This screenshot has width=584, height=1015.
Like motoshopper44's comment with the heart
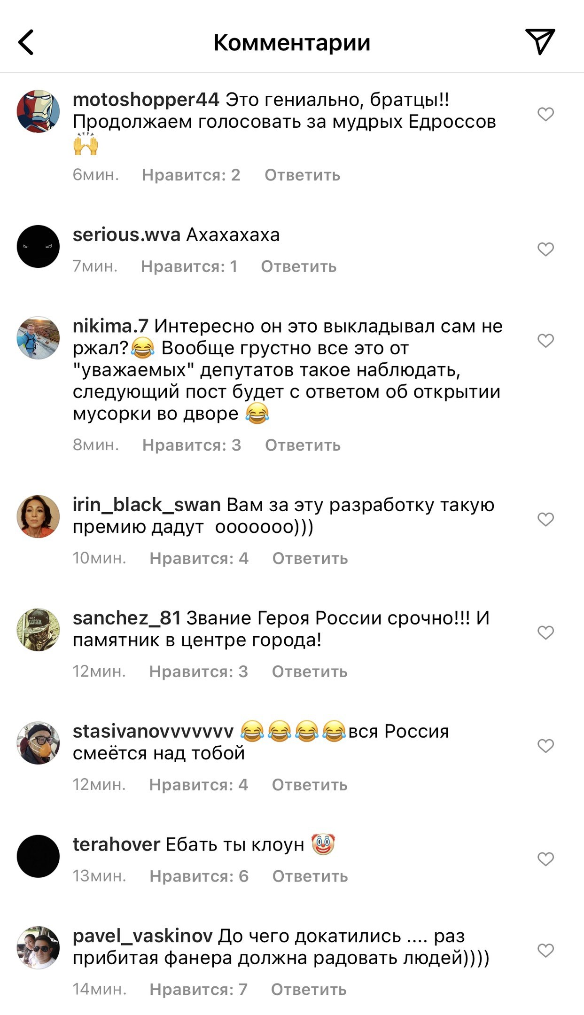[x=545, y=114]
